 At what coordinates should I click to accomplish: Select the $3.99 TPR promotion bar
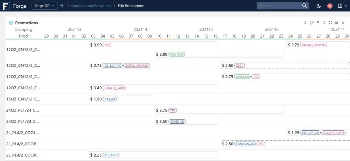click(154, 45)
